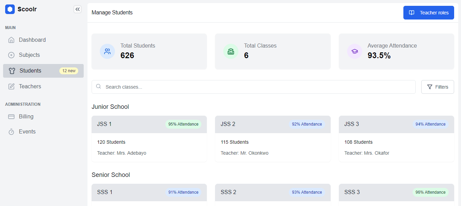Image resolution: width=461 pixels, height=206 pixels.
Task: Navigate to Billing
Action: (x=43, y=117)
